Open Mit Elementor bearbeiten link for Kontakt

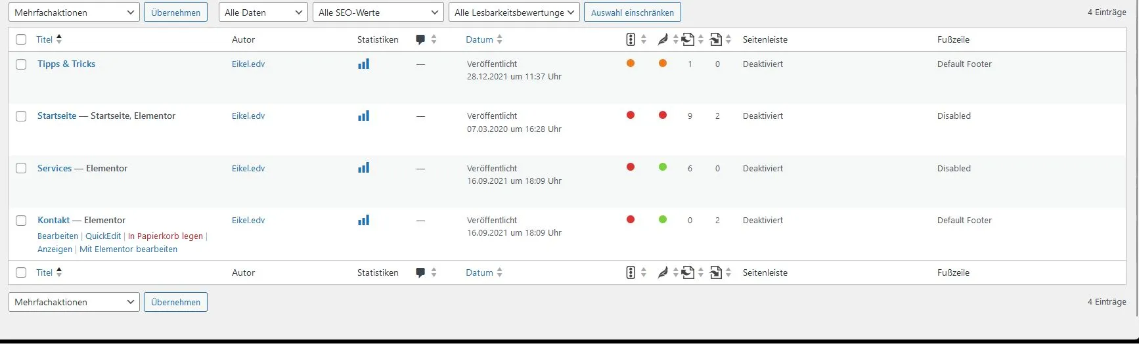point(128,249)
